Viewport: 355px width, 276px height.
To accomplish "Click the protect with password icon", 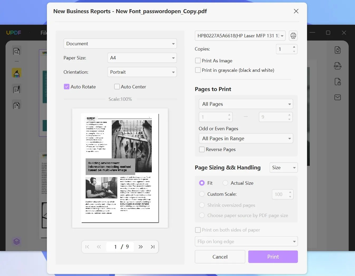I will 338,82.
